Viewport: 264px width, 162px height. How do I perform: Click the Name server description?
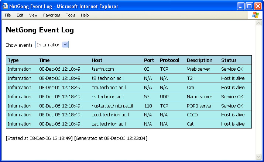point(199,97)
